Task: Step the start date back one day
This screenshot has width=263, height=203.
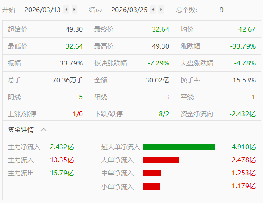Action: coord(66,10)
